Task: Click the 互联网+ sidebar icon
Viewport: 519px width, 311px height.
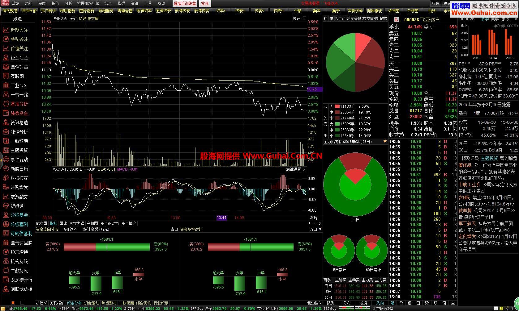Action: (6, 76)
